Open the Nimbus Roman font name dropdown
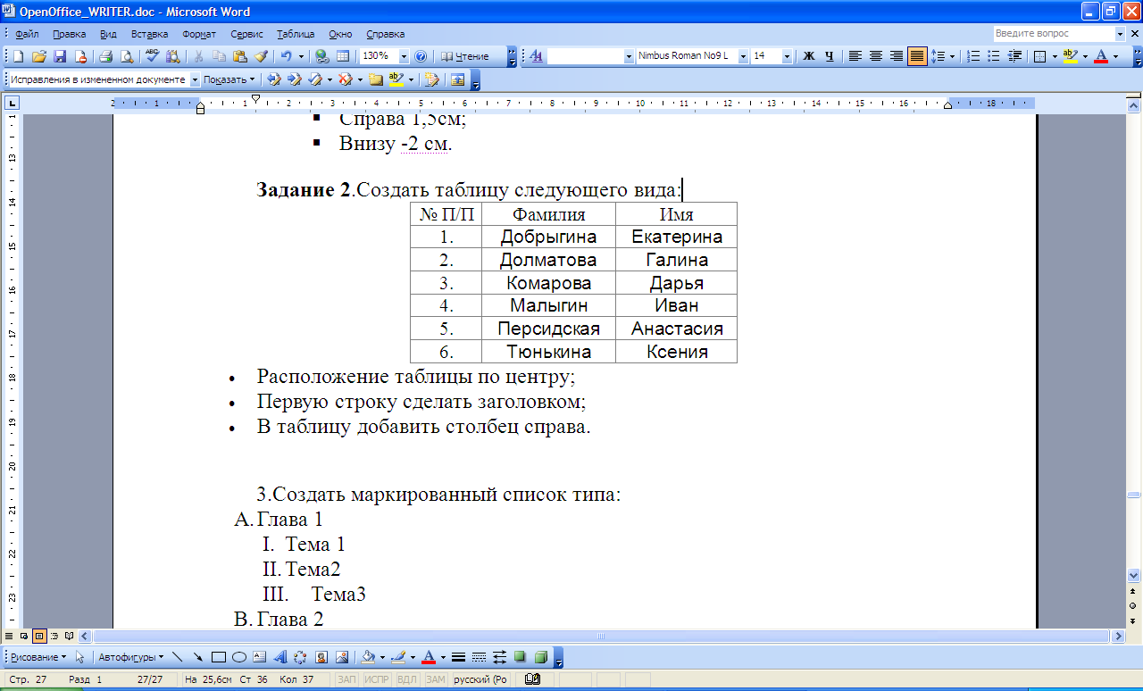 click(743, 56)
